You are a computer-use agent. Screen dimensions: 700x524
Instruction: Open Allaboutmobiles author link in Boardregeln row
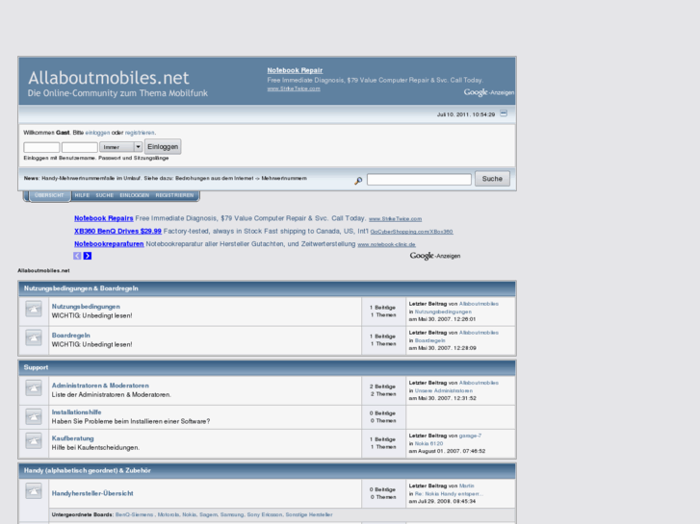coord(479,333)
